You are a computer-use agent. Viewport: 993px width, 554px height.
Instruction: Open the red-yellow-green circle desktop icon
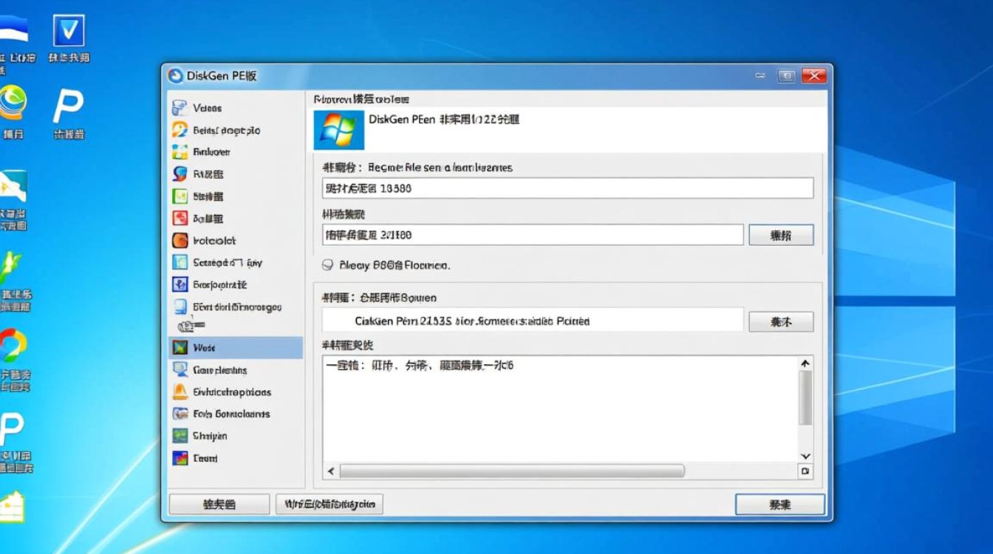[x=13, y=346]
